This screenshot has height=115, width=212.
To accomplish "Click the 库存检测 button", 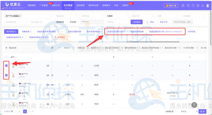I will click(11, 32).
